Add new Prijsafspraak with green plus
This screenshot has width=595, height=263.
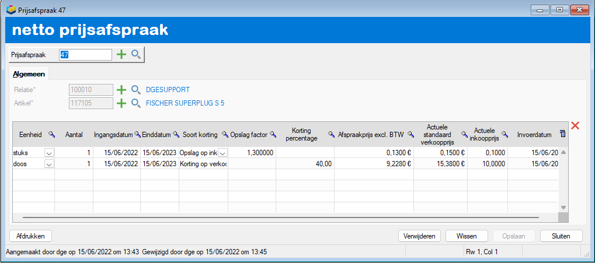pyautogui.click(x=121, y=55)
